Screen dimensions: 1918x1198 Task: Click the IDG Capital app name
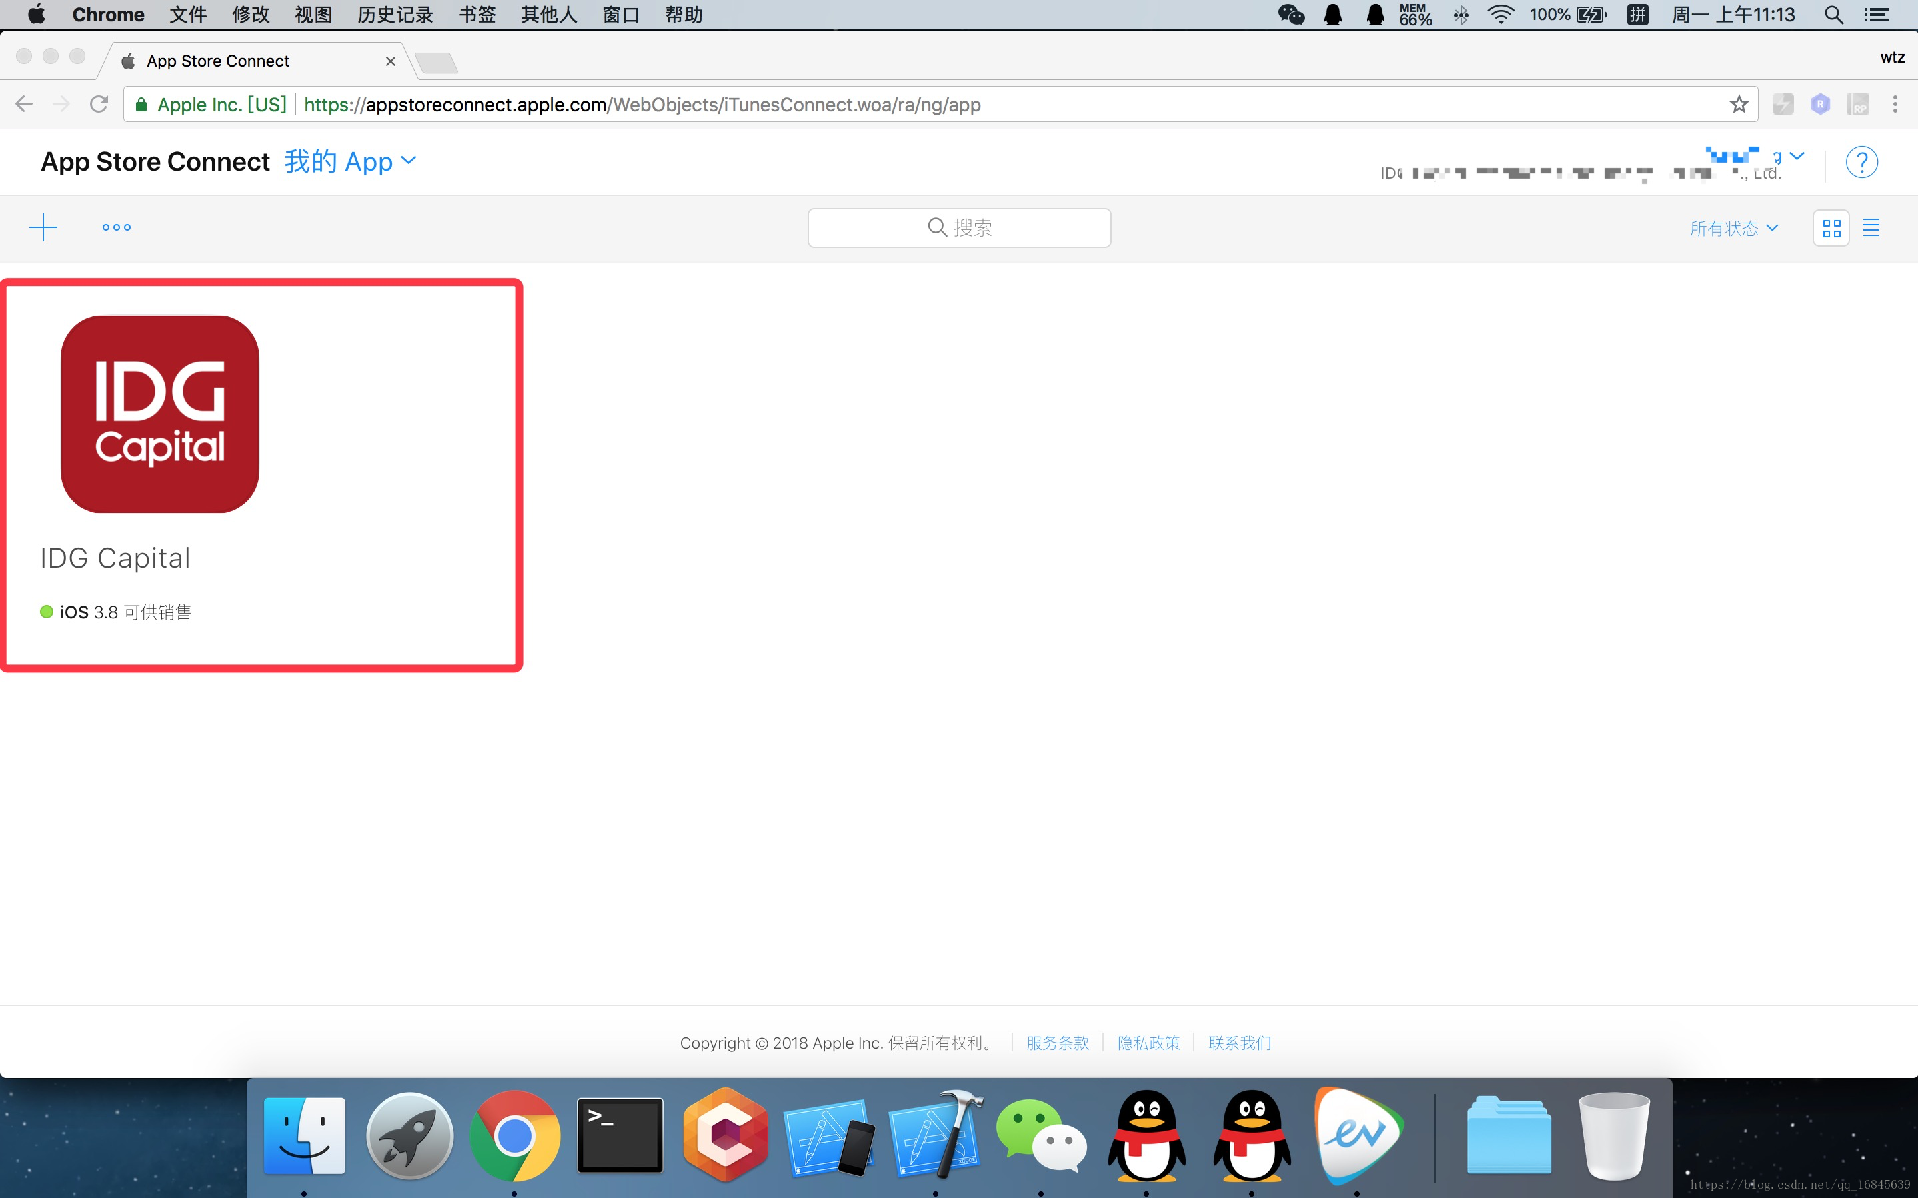[x=116, y=558]
